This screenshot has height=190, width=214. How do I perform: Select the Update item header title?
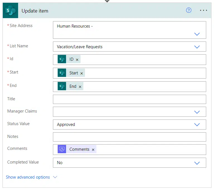click(x=35, y=11)
